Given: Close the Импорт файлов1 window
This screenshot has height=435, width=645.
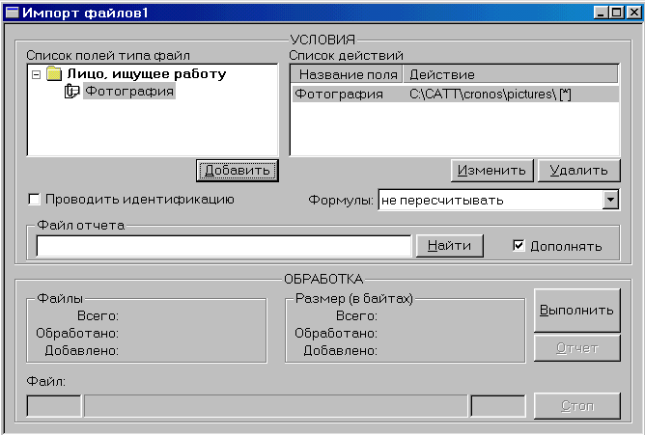Looking at the screenshot, I should tap(633, 13).
